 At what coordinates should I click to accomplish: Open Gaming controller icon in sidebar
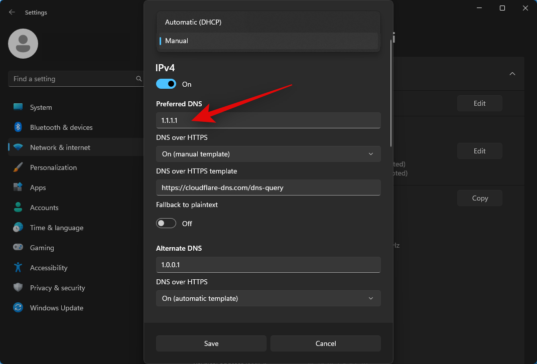[18, 248]
